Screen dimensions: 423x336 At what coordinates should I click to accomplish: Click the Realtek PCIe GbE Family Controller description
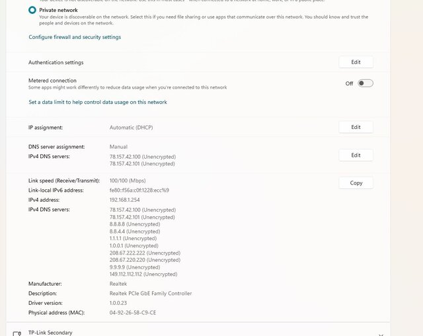point(151,294)
